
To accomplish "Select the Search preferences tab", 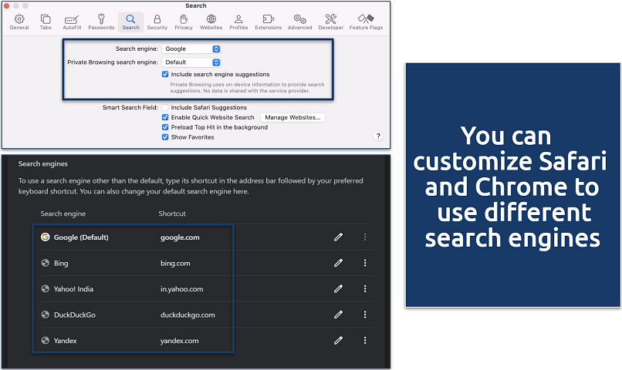I will [131, 22].
